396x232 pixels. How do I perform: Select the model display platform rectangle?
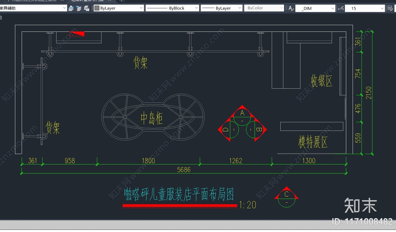(312, 126)
